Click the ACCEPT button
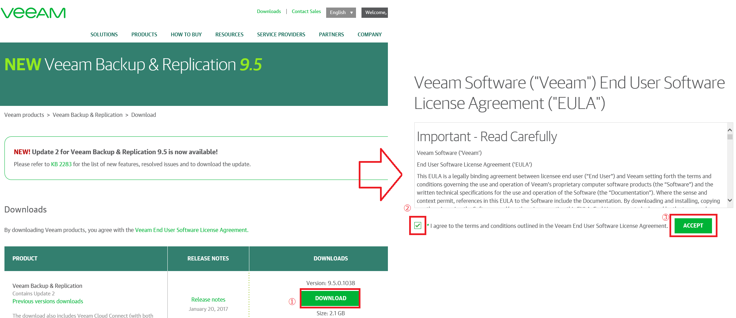Screen dimensions: 736x318 tap(693, 225)
